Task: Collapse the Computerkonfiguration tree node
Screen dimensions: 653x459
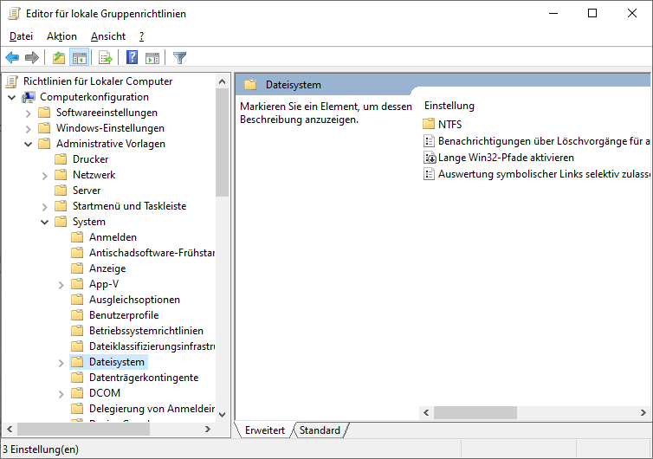Action: (x=12, y=97)
